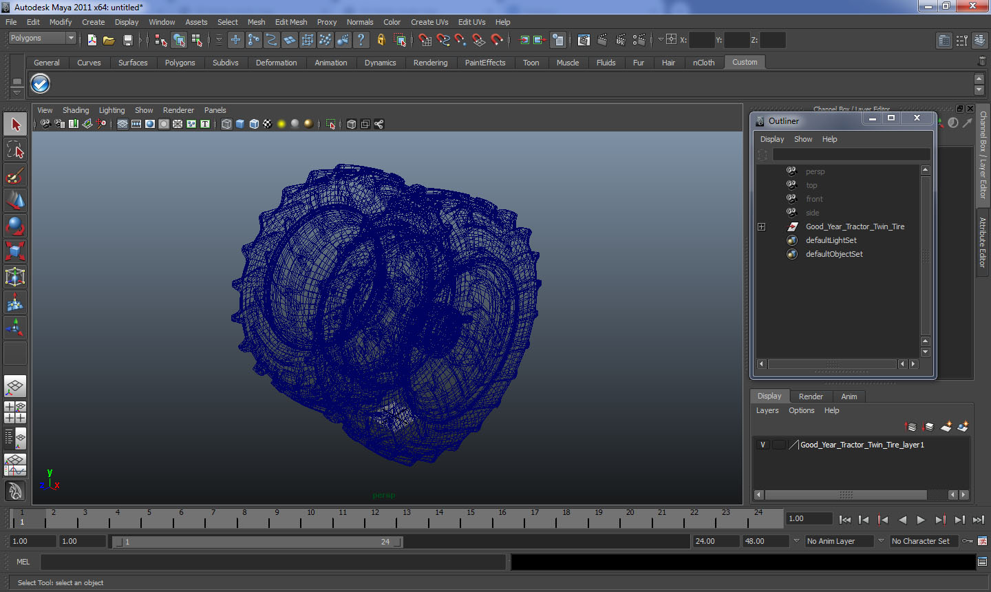Image resolution: width=991 pixels, height=592 pixels.
Task: Select the Move tool in toolbox
Action: 15,200
